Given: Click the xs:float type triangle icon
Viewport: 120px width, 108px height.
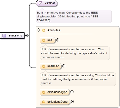Looking at the screenshot, I should pyautogui.click(x=40, y=3).
